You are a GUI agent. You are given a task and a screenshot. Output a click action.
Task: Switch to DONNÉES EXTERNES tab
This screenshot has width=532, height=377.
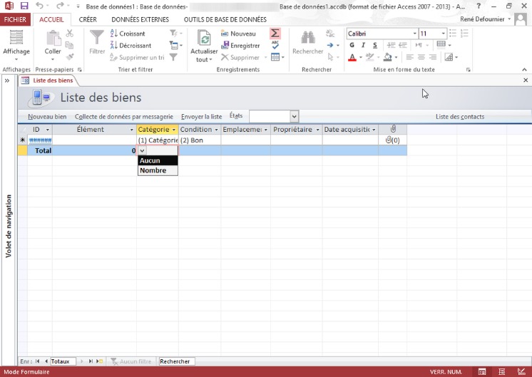pyautogui.click(x=140, y=20)
